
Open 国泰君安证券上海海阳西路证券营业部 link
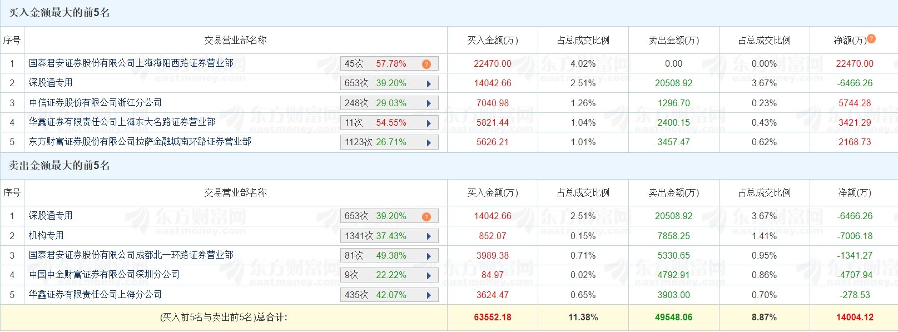[131, 63]
